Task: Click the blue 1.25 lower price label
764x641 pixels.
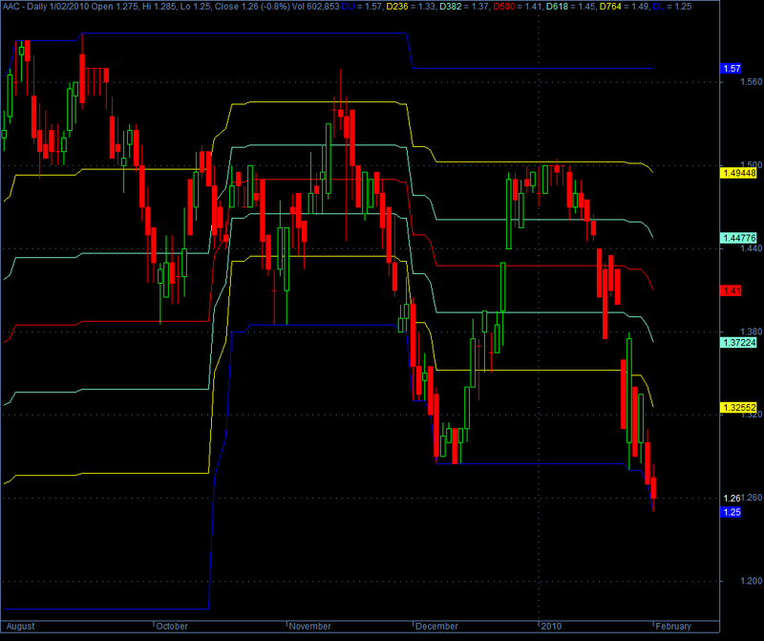Action: [731, 512]
